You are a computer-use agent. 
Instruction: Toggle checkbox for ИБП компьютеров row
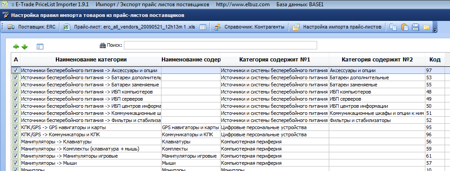coord(16,92)
